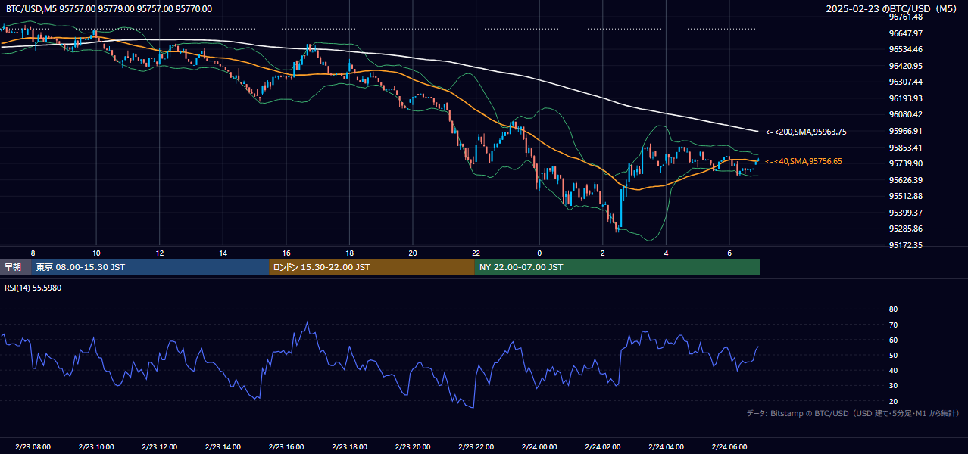Click the BTC/USD,M5 OHLC header text

coord(109,9)
